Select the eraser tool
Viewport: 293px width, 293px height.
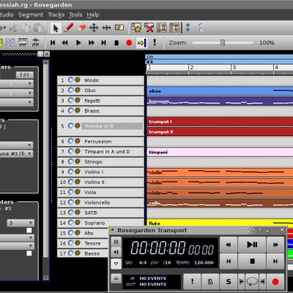(81, 28)
